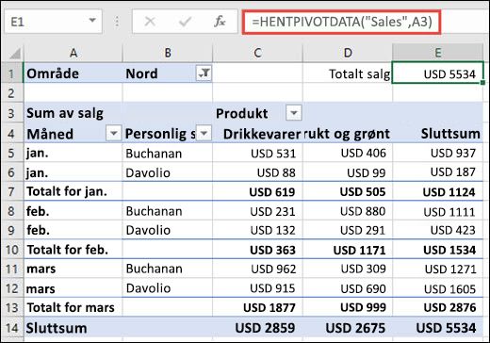This screenshot has width=490, height=343.
Task: Select row 14 header
Action: click(11, 328)
